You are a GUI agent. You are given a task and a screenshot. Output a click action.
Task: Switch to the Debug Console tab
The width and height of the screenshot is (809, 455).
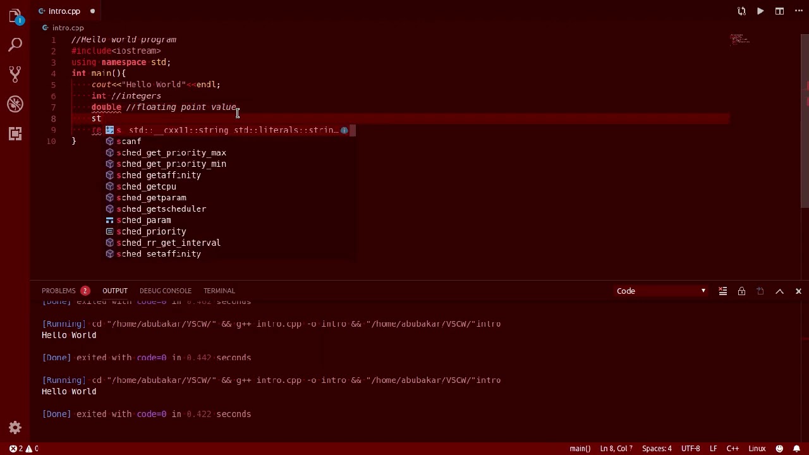coord(165,291)
